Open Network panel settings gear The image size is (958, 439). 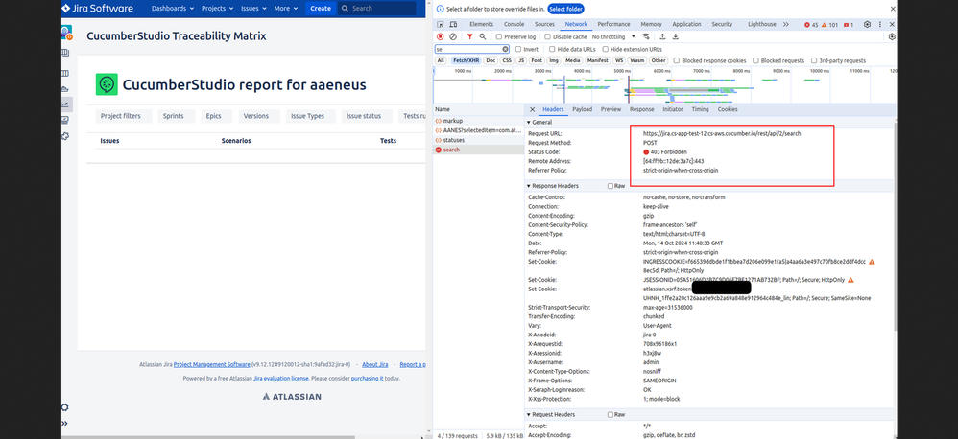pos(892,36)
